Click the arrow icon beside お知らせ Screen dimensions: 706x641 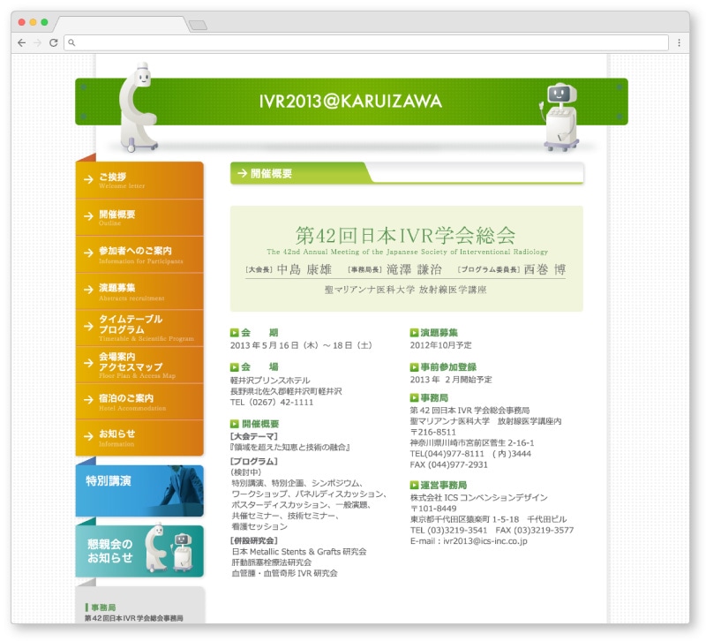pyautogui.click(x=88, y=436)
